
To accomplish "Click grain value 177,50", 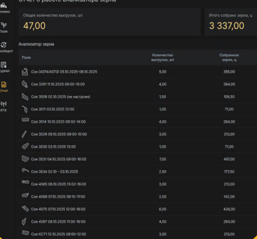I will pos(229,172).
